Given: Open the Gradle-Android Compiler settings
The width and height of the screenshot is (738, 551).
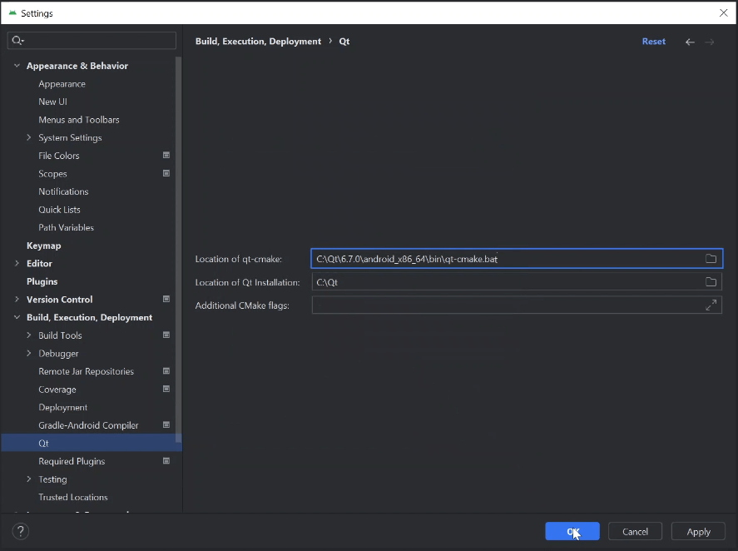Looking at the screenshot, I should coord(88,425).
